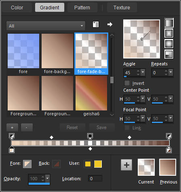Screen dimensions: 181x192
Task: Click the Reset button
Action: pyautogui.click(x=72, y=127)
